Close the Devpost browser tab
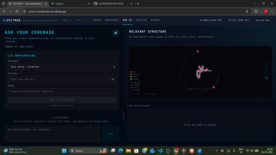 (89, 4)
